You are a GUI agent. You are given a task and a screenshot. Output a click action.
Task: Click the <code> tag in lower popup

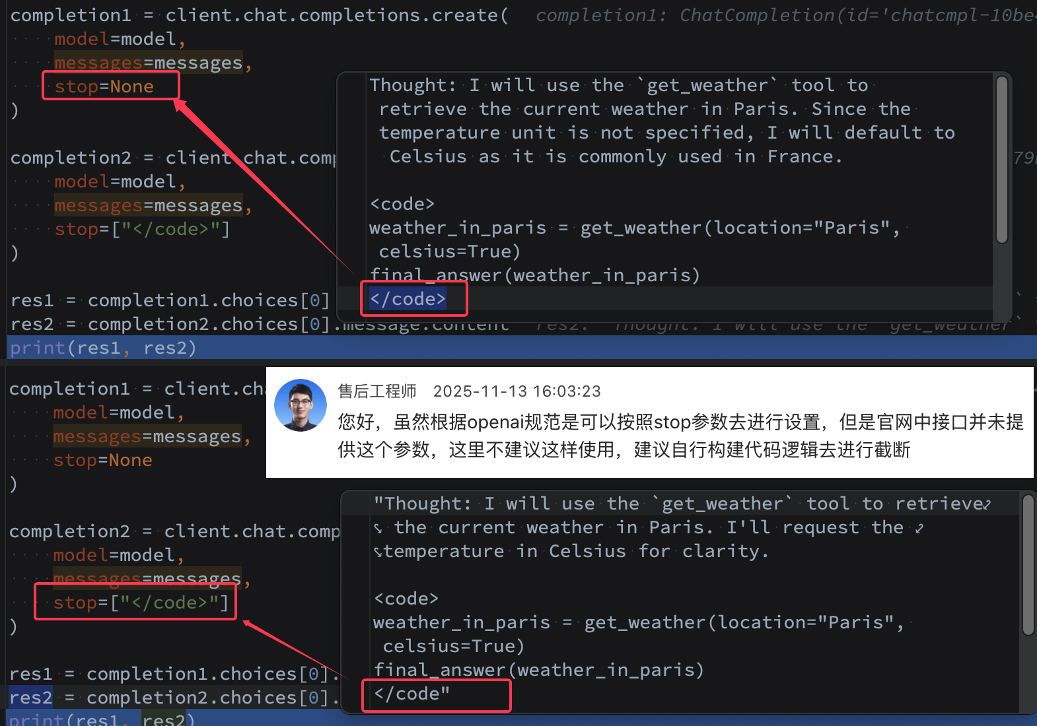point(406,599)
